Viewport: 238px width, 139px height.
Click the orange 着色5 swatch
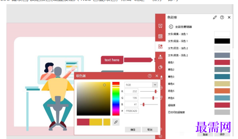[222, 91]
